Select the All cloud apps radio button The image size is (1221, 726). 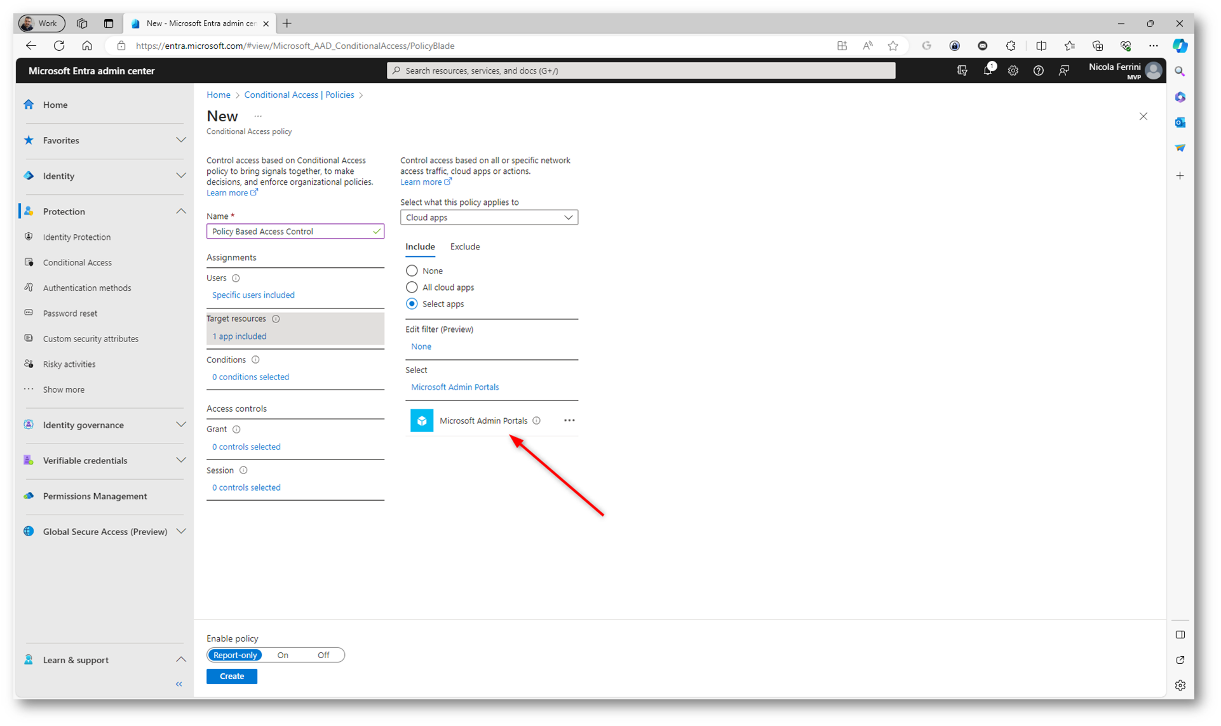412,287
